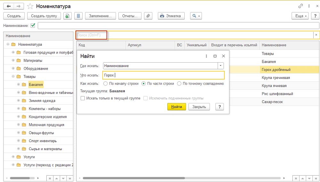Toggle the Наименование filter checkbox
Screen dimensions: 320x182
(x=33, y=26)
